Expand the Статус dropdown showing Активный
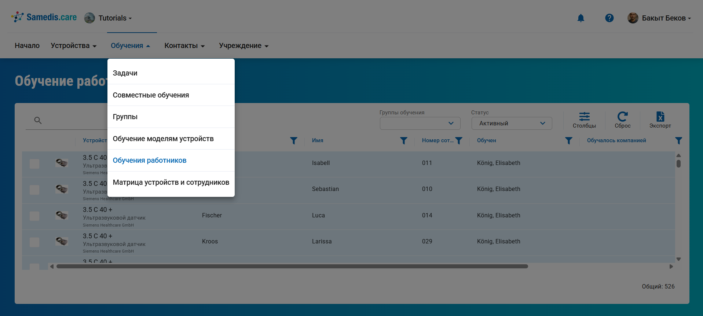This screenshot has width=703, height=316. (x=512, y=124)
